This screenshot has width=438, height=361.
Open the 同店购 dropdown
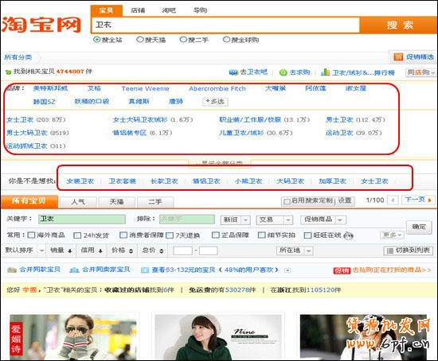421,72
